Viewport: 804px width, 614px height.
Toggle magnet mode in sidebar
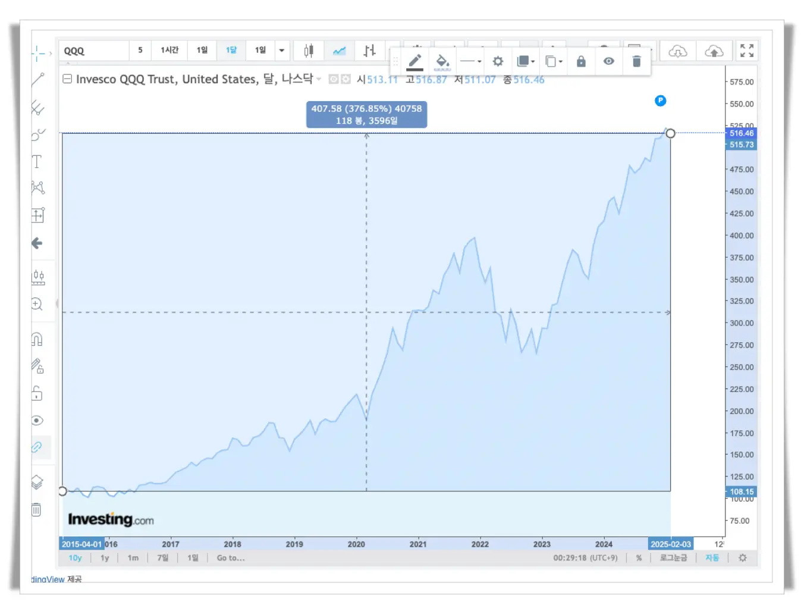point(37,339)
